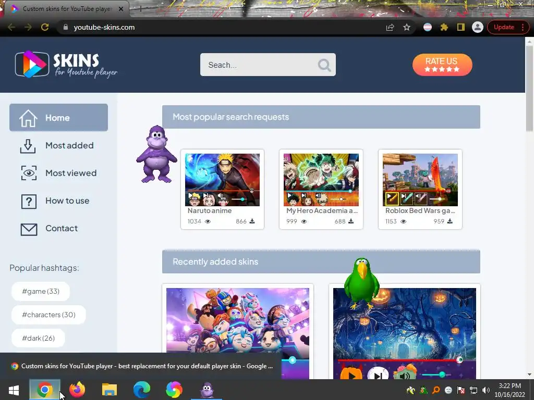Click the progress knob on chibi skin
Screen dimensions: 534x400
click(292, 360)
